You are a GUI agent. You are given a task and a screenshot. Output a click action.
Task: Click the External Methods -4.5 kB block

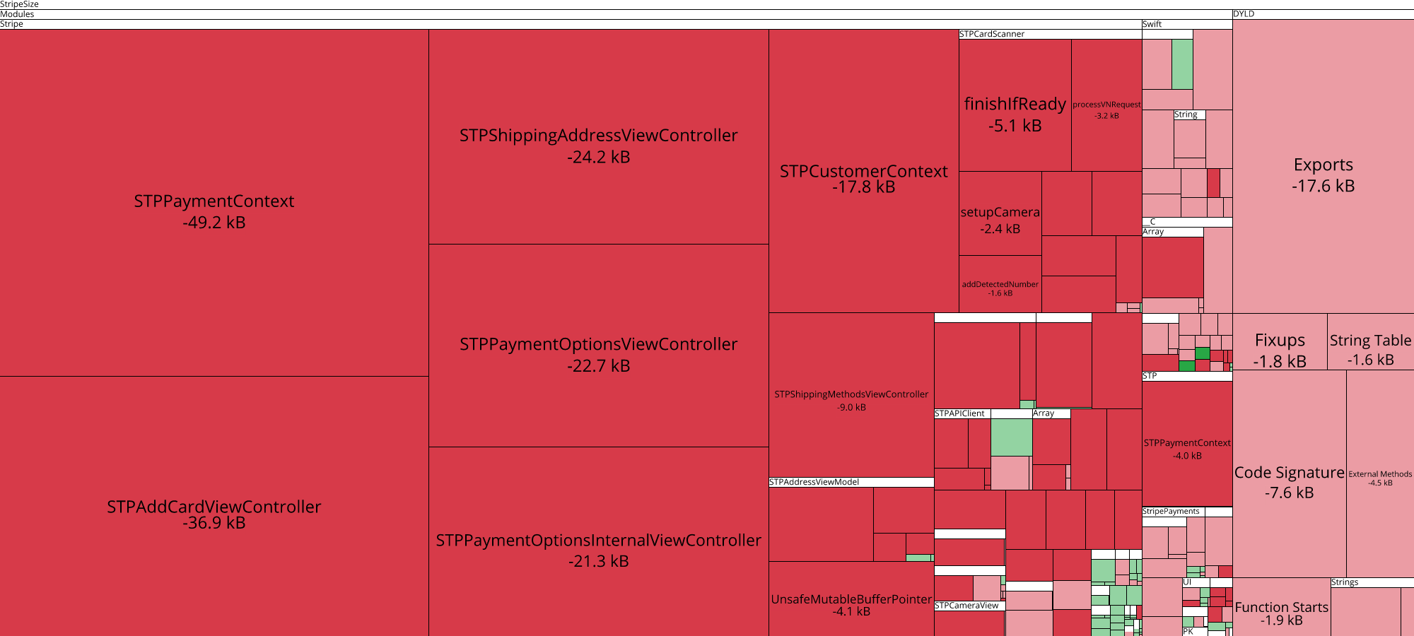point(1380,473)
